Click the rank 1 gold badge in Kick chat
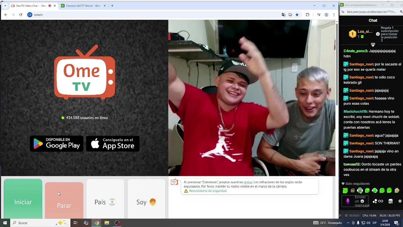 353,34
